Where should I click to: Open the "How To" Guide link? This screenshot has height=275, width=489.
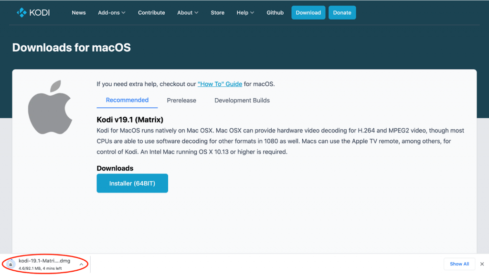(220, 84)
